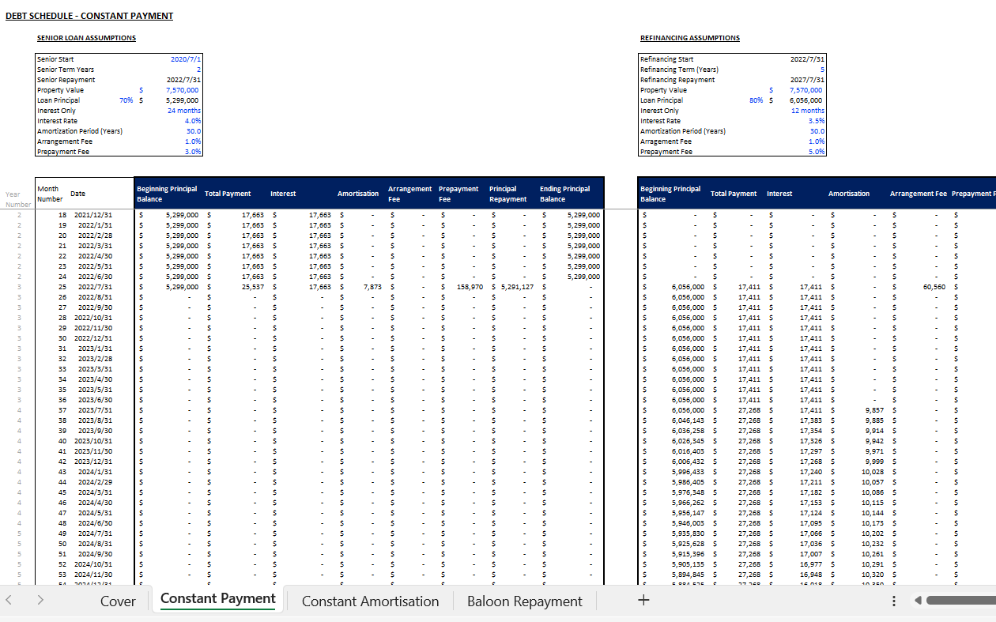
Task: Click date cell 2022/10/31
Action: (92, 318)
